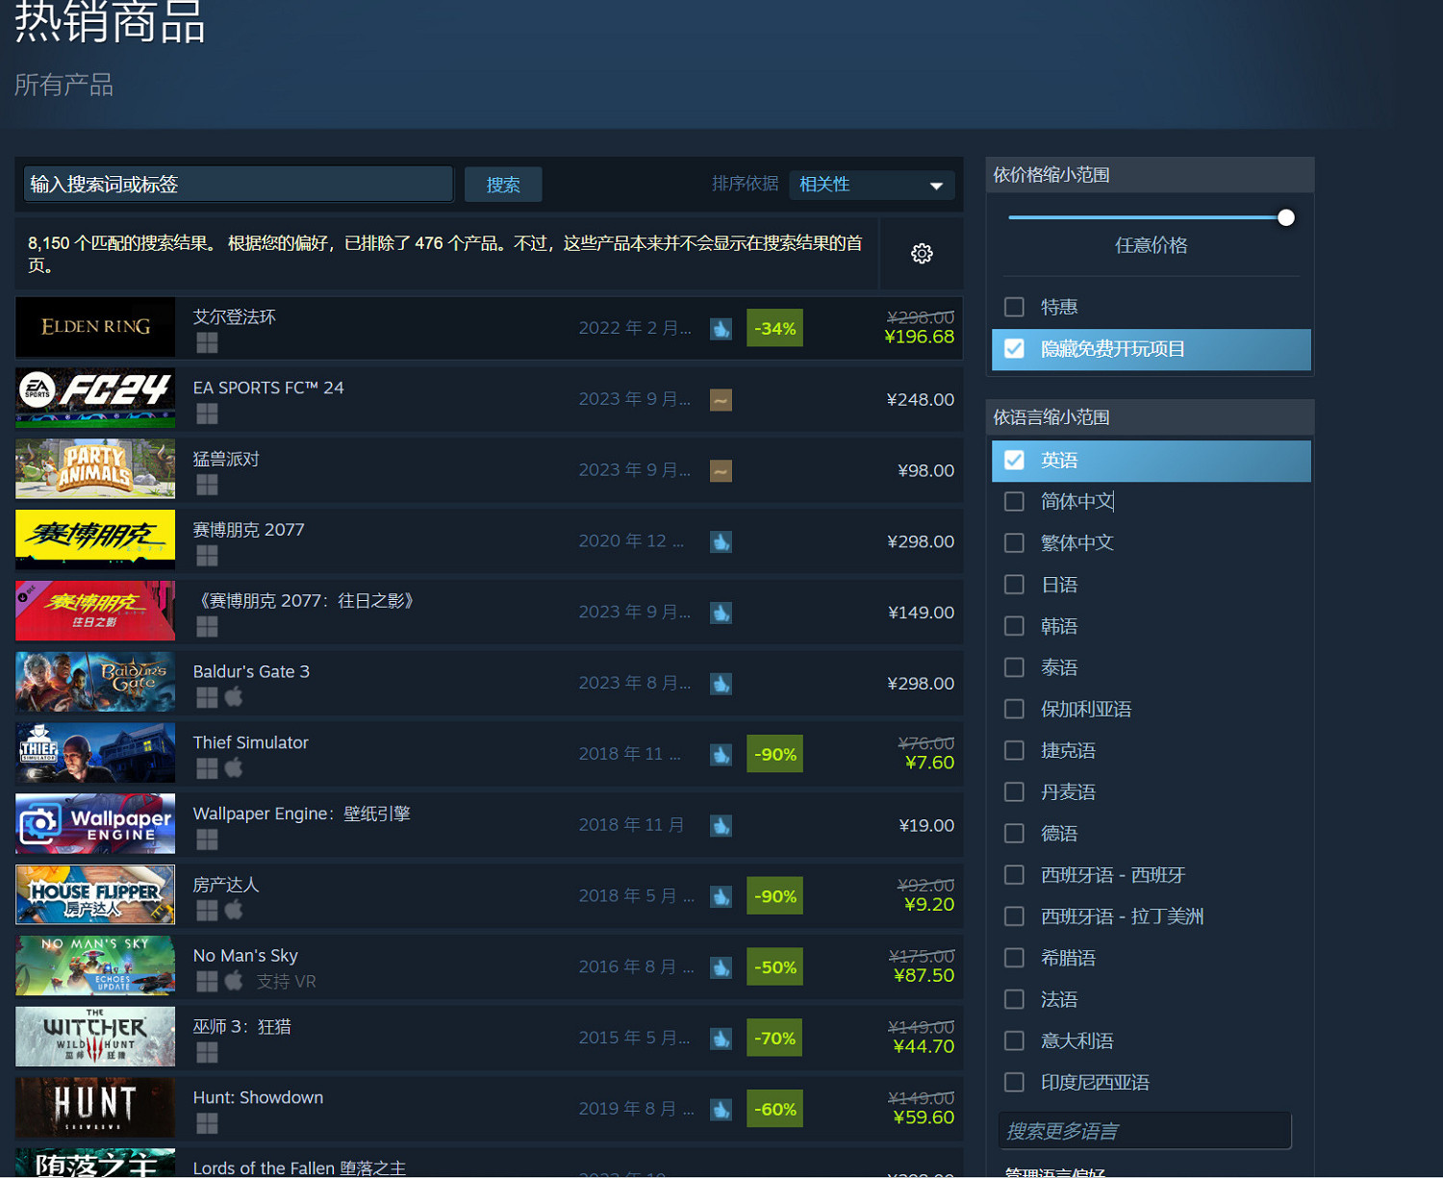Open the No Man's Sky store page
1443x1178 pixels.
tap(433, 965)
